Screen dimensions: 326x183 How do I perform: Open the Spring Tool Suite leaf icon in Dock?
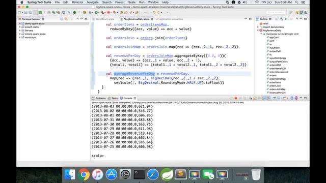(x=167, y=174)
